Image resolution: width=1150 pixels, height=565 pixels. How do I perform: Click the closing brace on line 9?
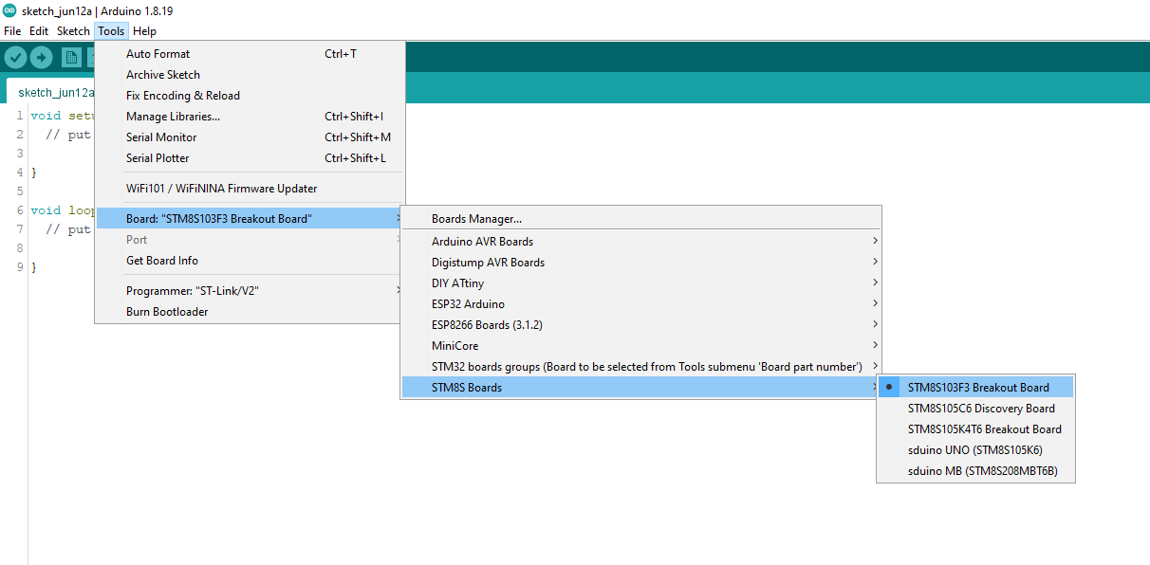(x=33, y=267)
